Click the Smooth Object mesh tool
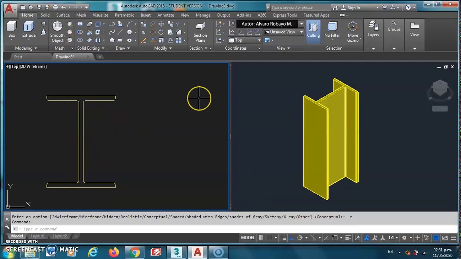Screen dimensions: 461x259 (x=57, y=32)
